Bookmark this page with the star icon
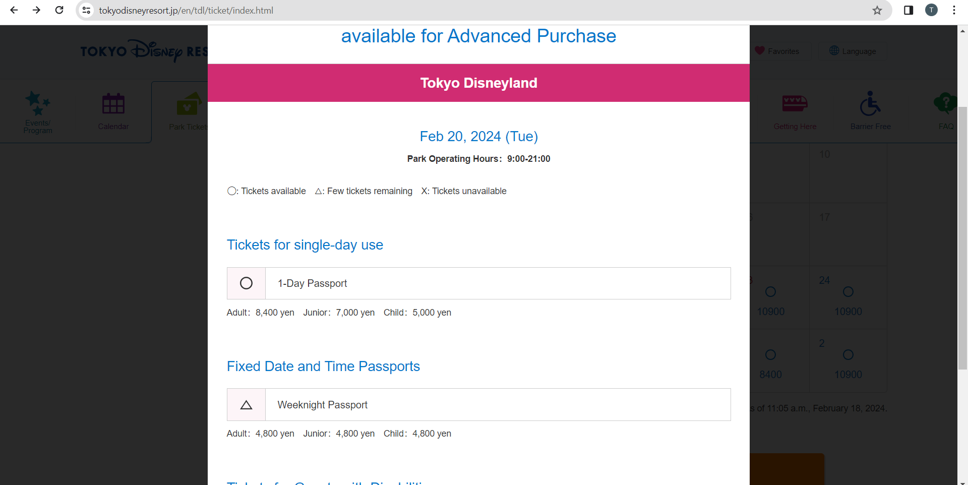Image resolution: width=968 pixels, height=485 pixels. [x=877, y=10]
